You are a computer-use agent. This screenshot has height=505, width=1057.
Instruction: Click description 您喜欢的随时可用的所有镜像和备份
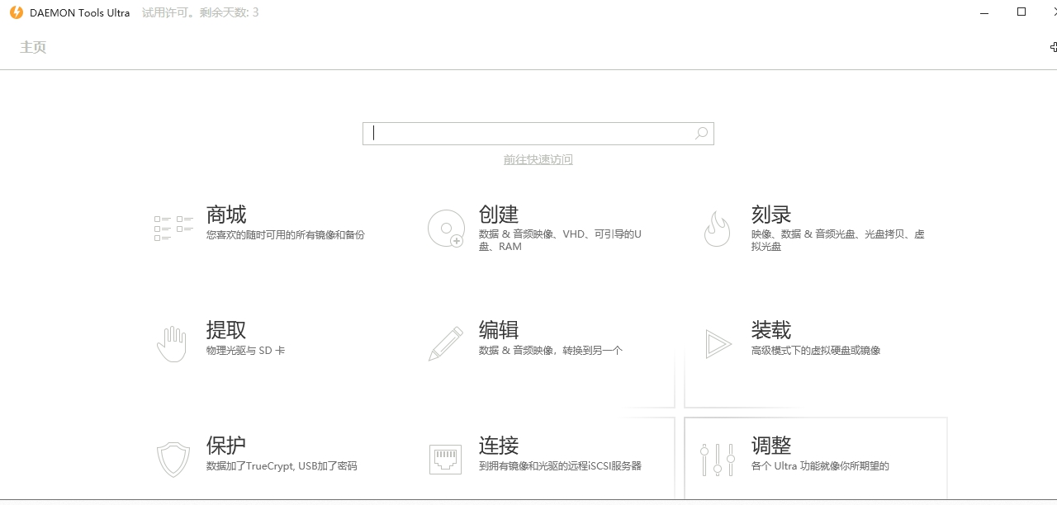[286, 235]
